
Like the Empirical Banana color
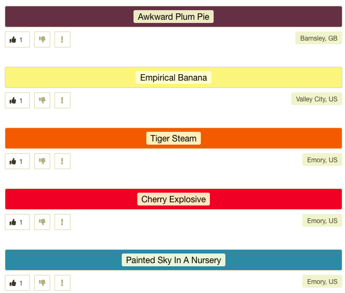(x=18, y=100)
